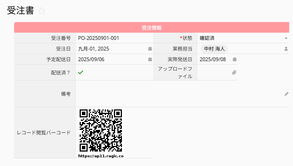Click the 中村 海人 assignee chip

(214, 49)
